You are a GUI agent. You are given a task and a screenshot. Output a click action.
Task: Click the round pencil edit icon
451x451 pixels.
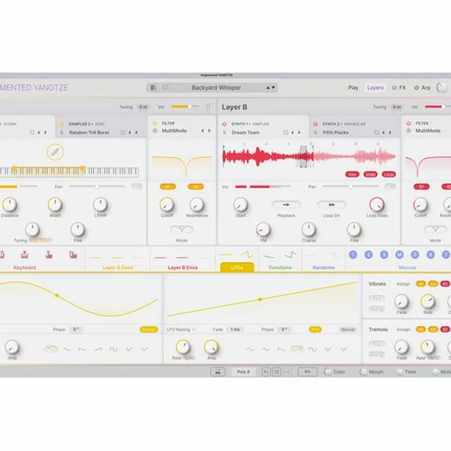tap(55, 152)
